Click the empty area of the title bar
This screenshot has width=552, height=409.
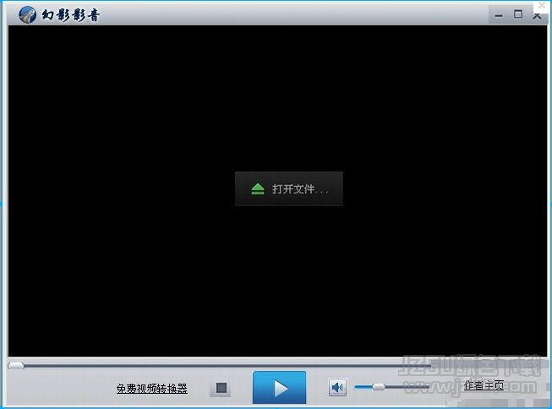pos(296,14)
